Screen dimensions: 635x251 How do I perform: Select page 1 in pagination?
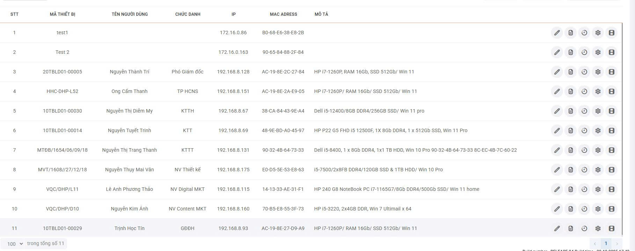pos(606,244)
